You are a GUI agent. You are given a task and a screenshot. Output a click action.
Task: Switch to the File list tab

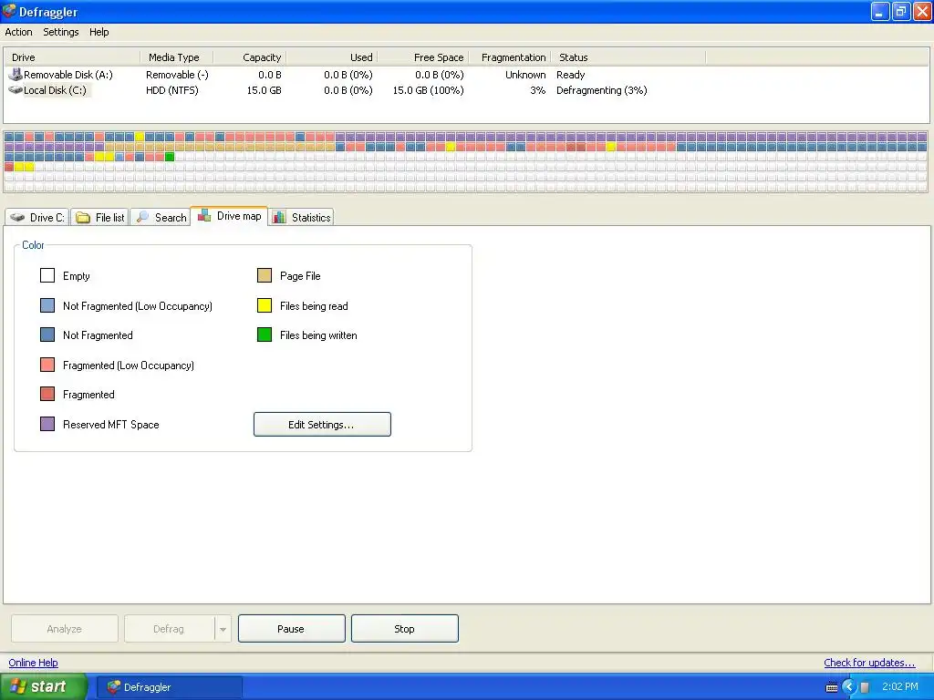[x=100, y=217]
